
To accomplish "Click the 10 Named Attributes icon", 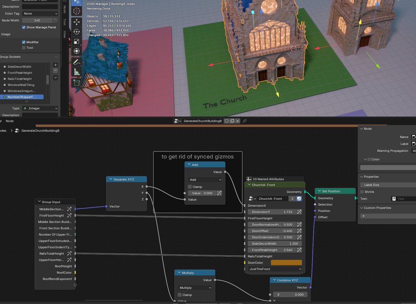I will pos(249,179).
